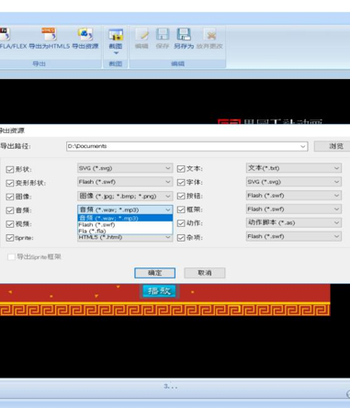This screenshot has height=408, width=350.
Task: Open the 动作脚本 (*.as) format dropdown
Action: point(294,222)
